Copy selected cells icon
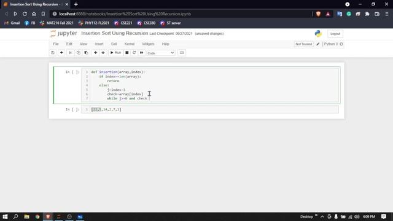Screen dimensions: 393x221 tap(78, 53)
